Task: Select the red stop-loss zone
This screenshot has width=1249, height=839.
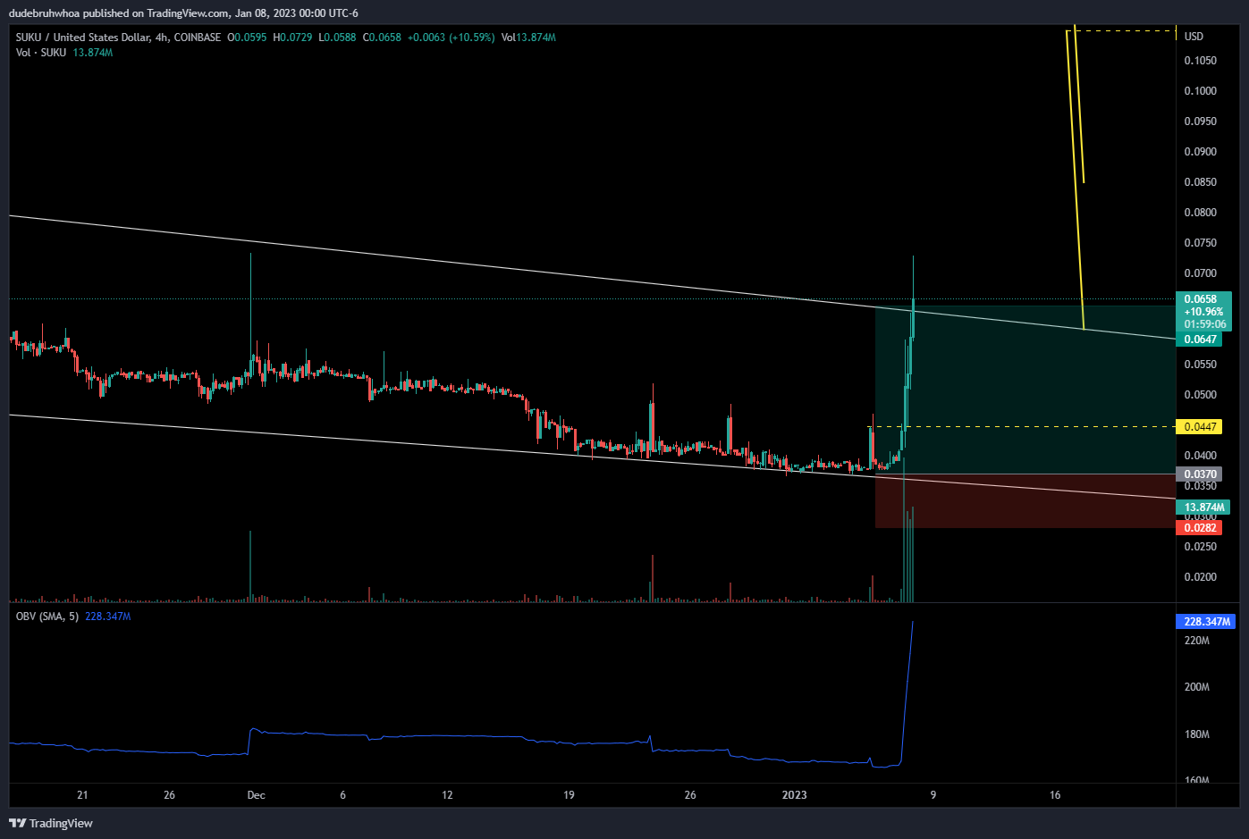Action: [1024, 501]
